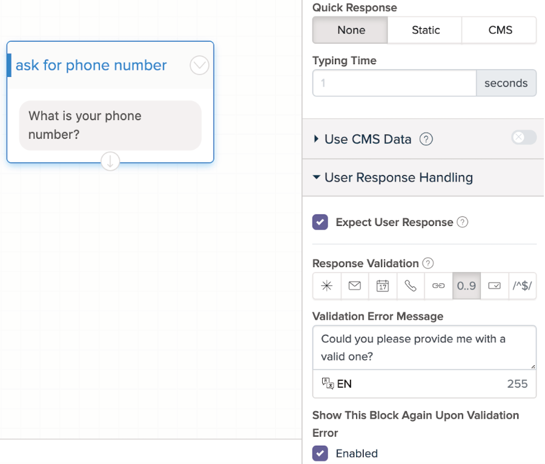
Task: Select the URL link validation icon
Action: [x=438, y=287]
